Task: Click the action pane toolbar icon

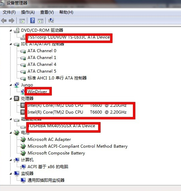Action: click(41, 21)
